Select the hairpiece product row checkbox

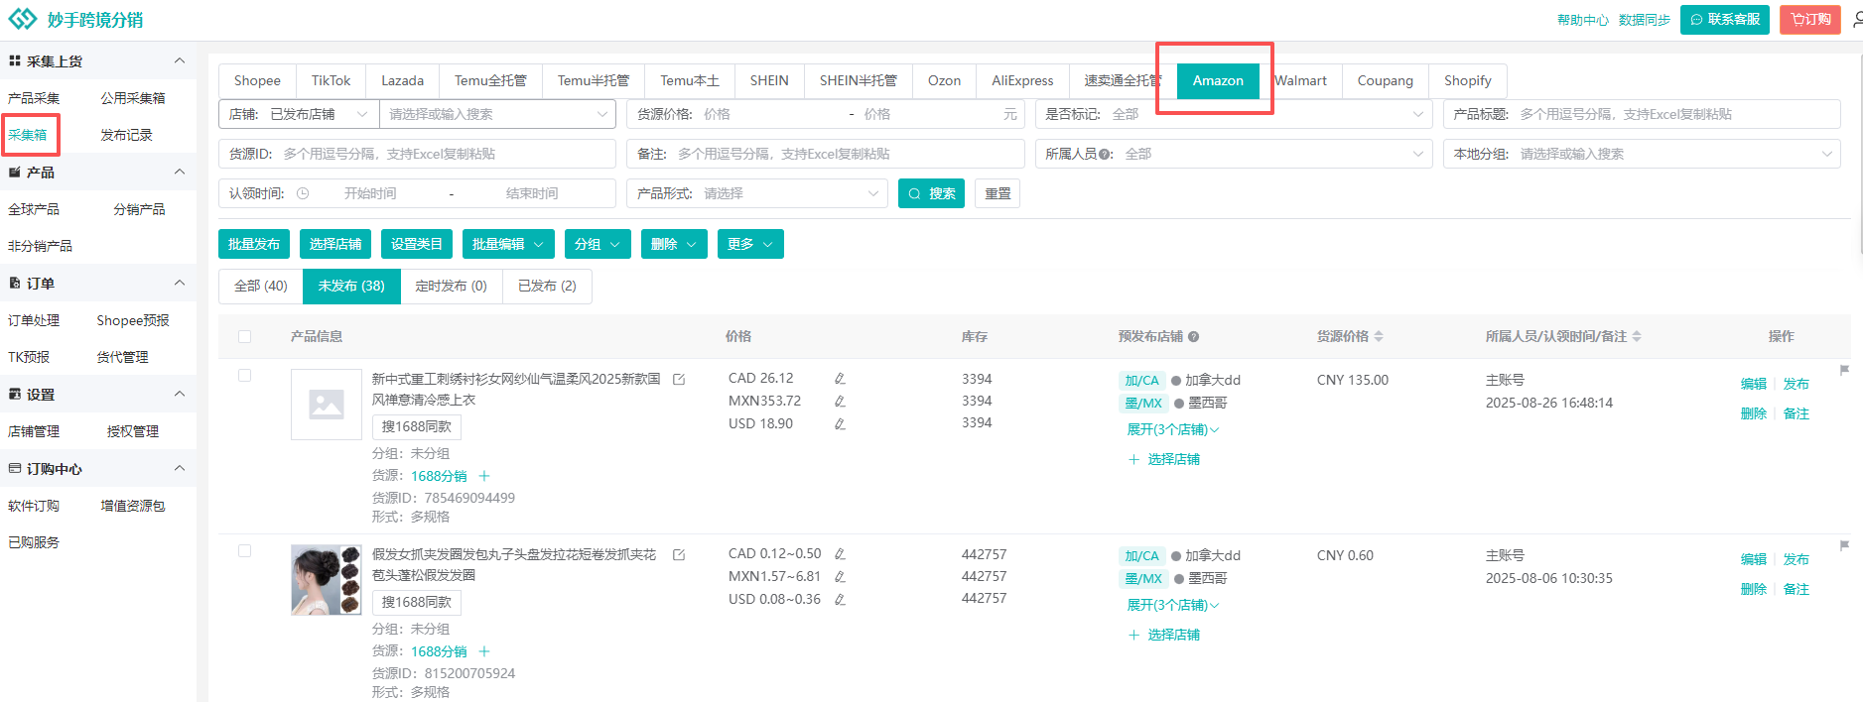pos(244,551)
